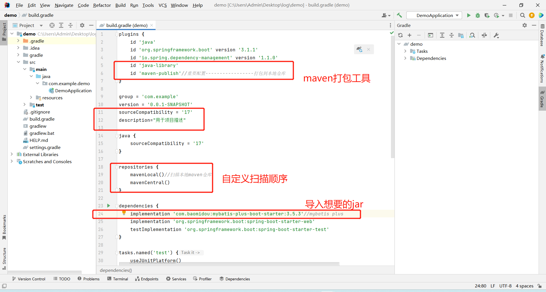Select opened file locator in Project panel
The image size is (546, 292).
(x=52, y=25)
